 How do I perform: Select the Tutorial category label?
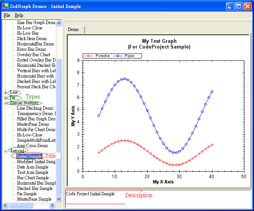17,151
